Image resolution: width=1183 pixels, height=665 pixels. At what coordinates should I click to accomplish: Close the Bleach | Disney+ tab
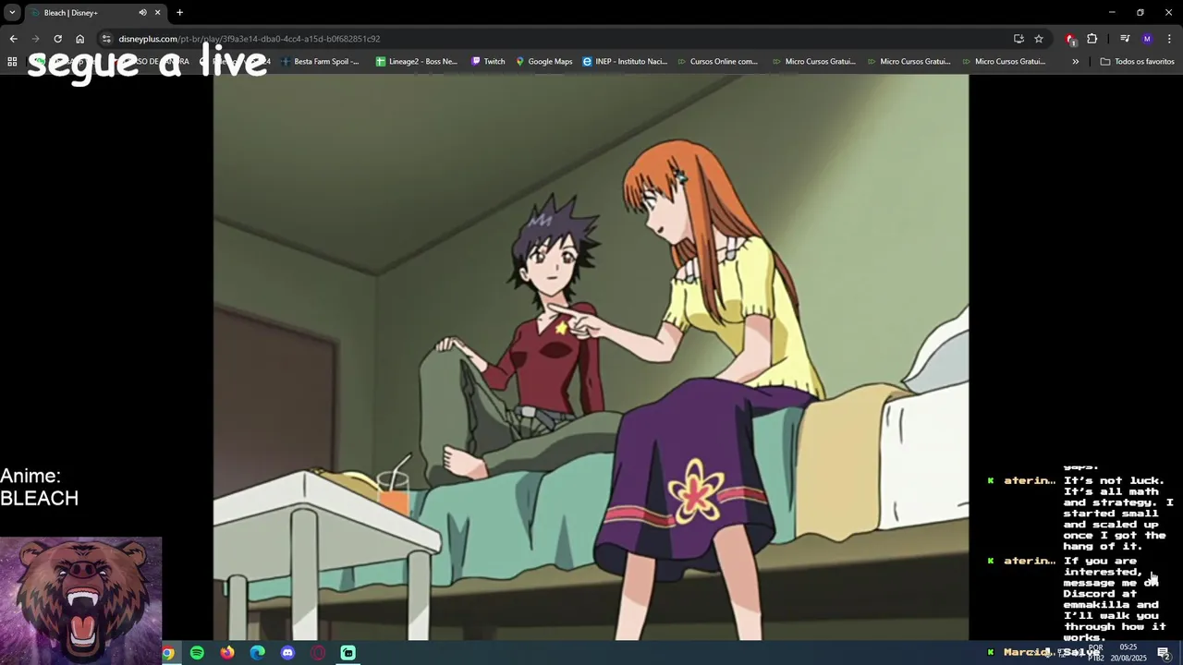tap(157, 12)
